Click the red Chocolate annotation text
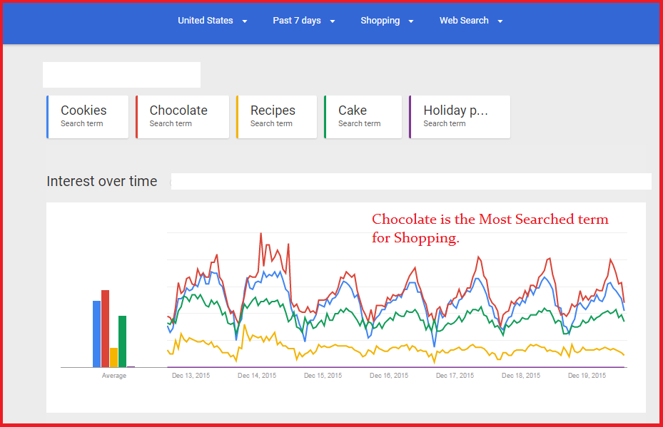The height and width of the screenshot is (427, 663). pyautogui.click(x=490, y=228)
